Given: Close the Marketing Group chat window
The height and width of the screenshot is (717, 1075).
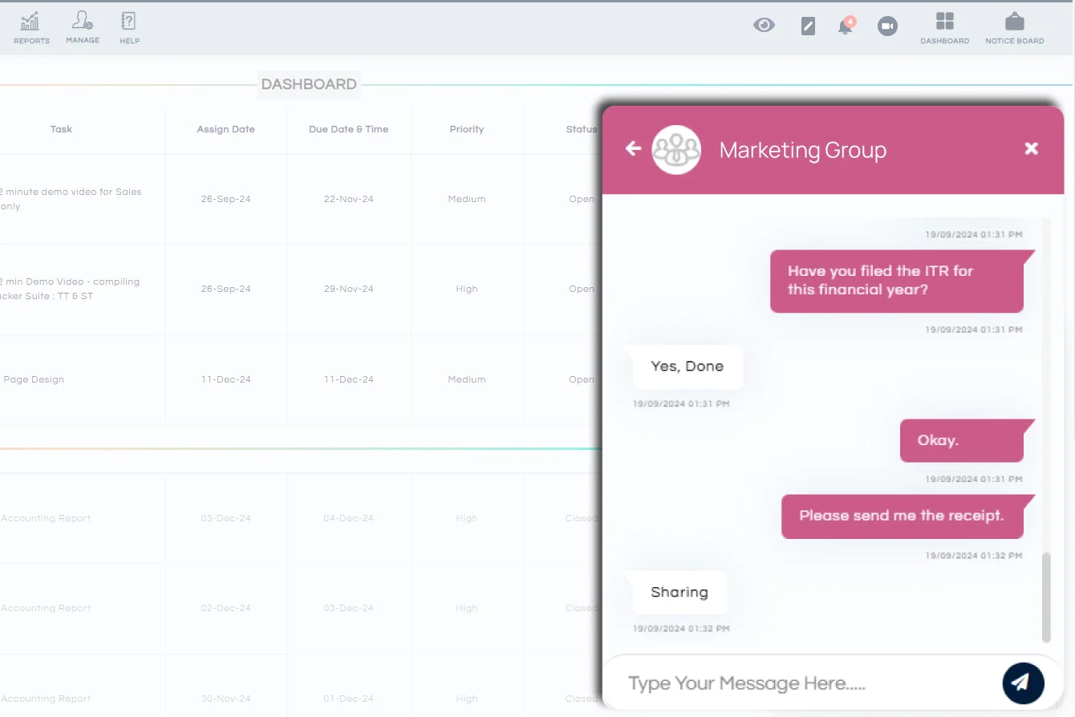Looking at the screenshot, I should point(1032,148).
